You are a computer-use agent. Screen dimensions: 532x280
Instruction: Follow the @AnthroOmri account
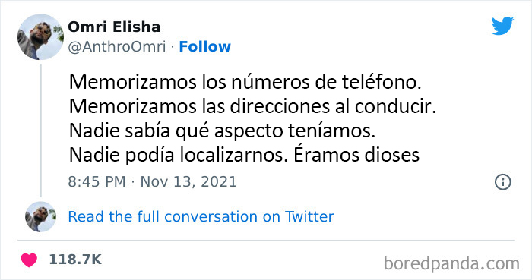204,47
